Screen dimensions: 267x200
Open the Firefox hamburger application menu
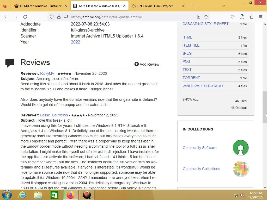tap(261, 17)
